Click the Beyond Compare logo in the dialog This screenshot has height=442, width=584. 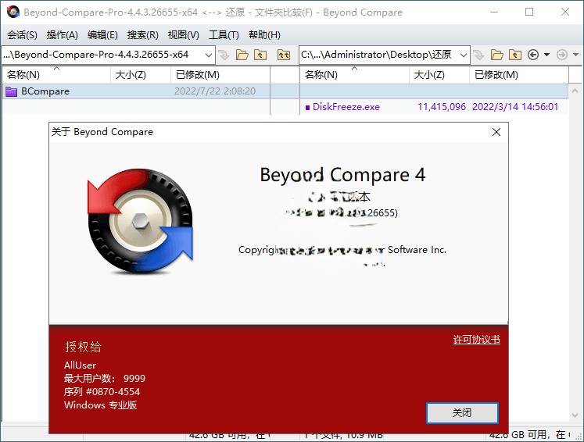coord(141,221)
